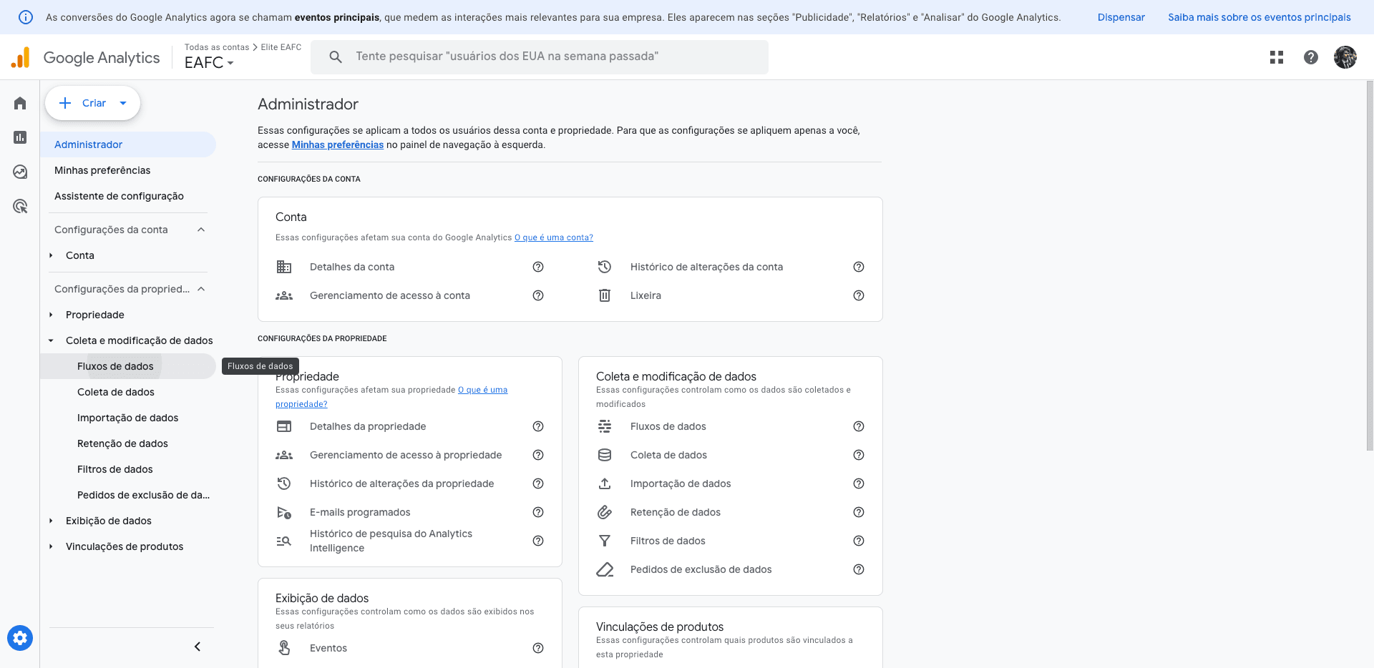Click help icon for Detalhes da conta
Image resolution: width=1374 pixels, height=668 pixels.
[538, 267]
